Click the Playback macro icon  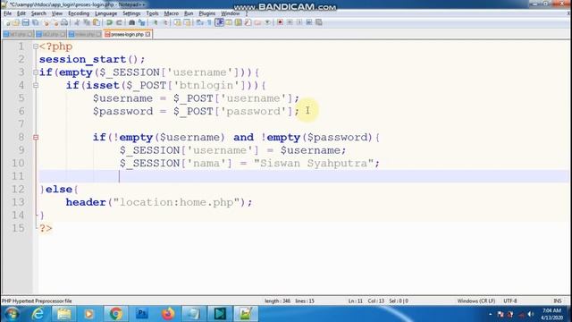tap(299, 22)
